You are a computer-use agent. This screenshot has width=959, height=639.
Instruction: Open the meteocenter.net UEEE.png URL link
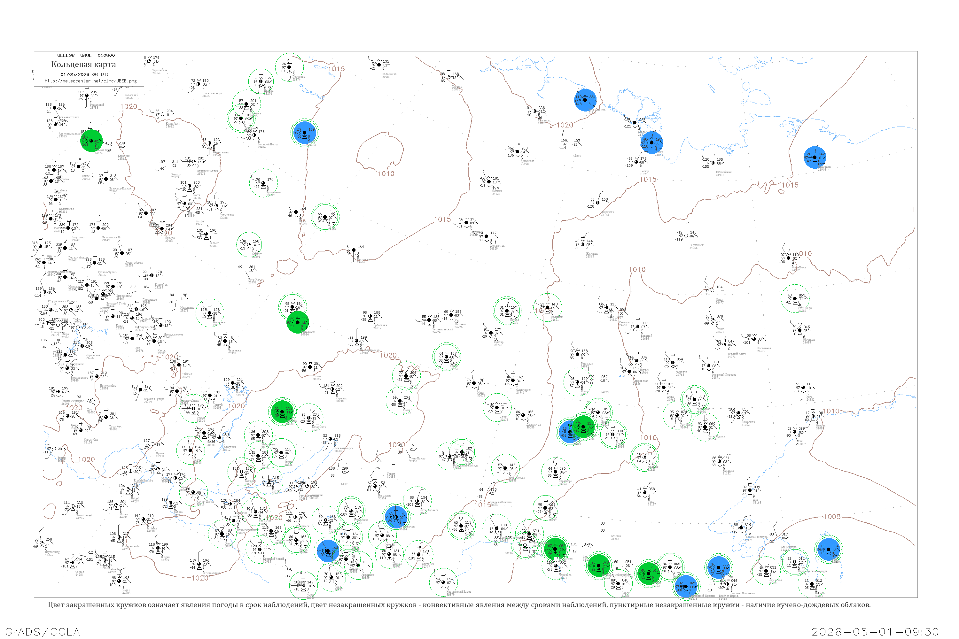90,81
